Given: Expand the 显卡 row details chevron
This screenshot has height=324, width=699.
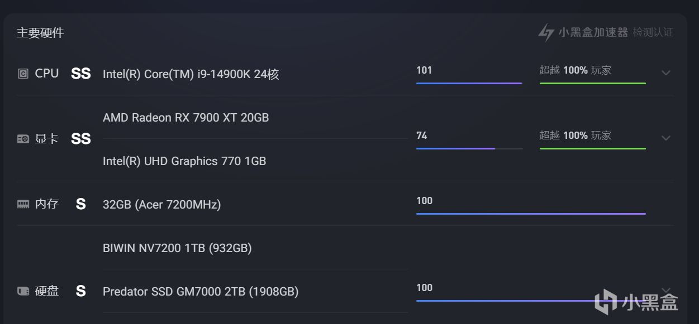Looking at the screenshot, I should (665, 138).
